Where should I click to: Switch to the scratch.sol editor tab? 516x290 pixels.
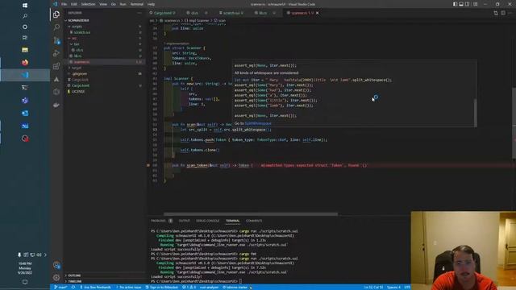[231, 13]
